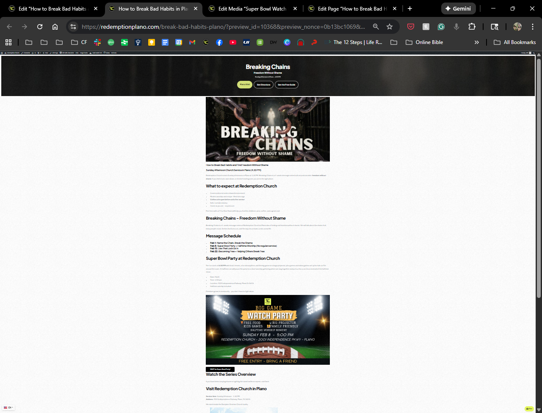Open the Online Bible bookmark folder
Viewport: 542px width, 413px height.
pos(424,42)
